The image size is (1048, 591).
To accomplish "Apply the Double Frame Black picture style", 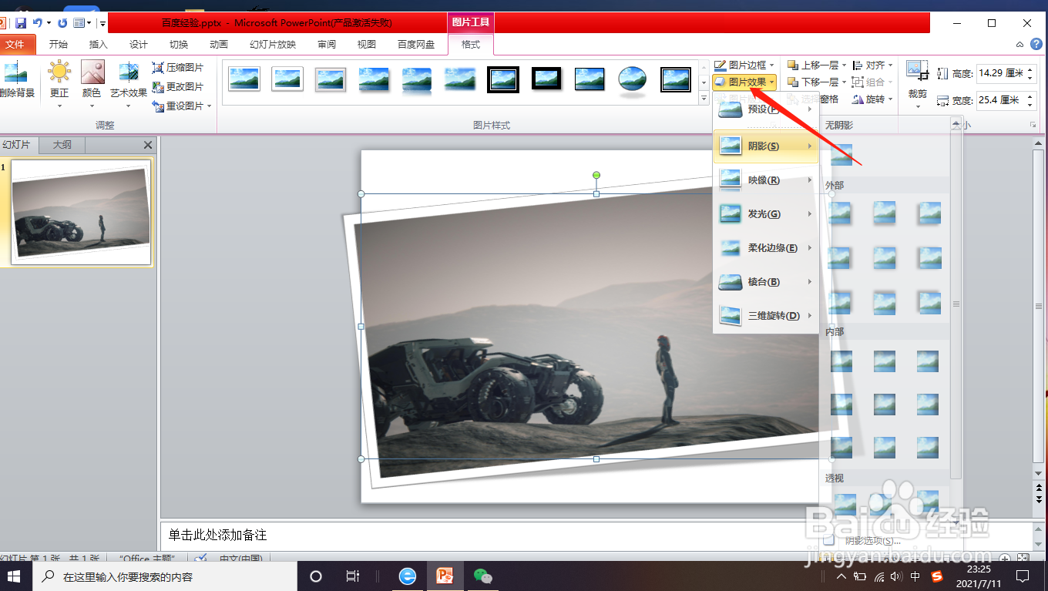I will pos(503,79).
